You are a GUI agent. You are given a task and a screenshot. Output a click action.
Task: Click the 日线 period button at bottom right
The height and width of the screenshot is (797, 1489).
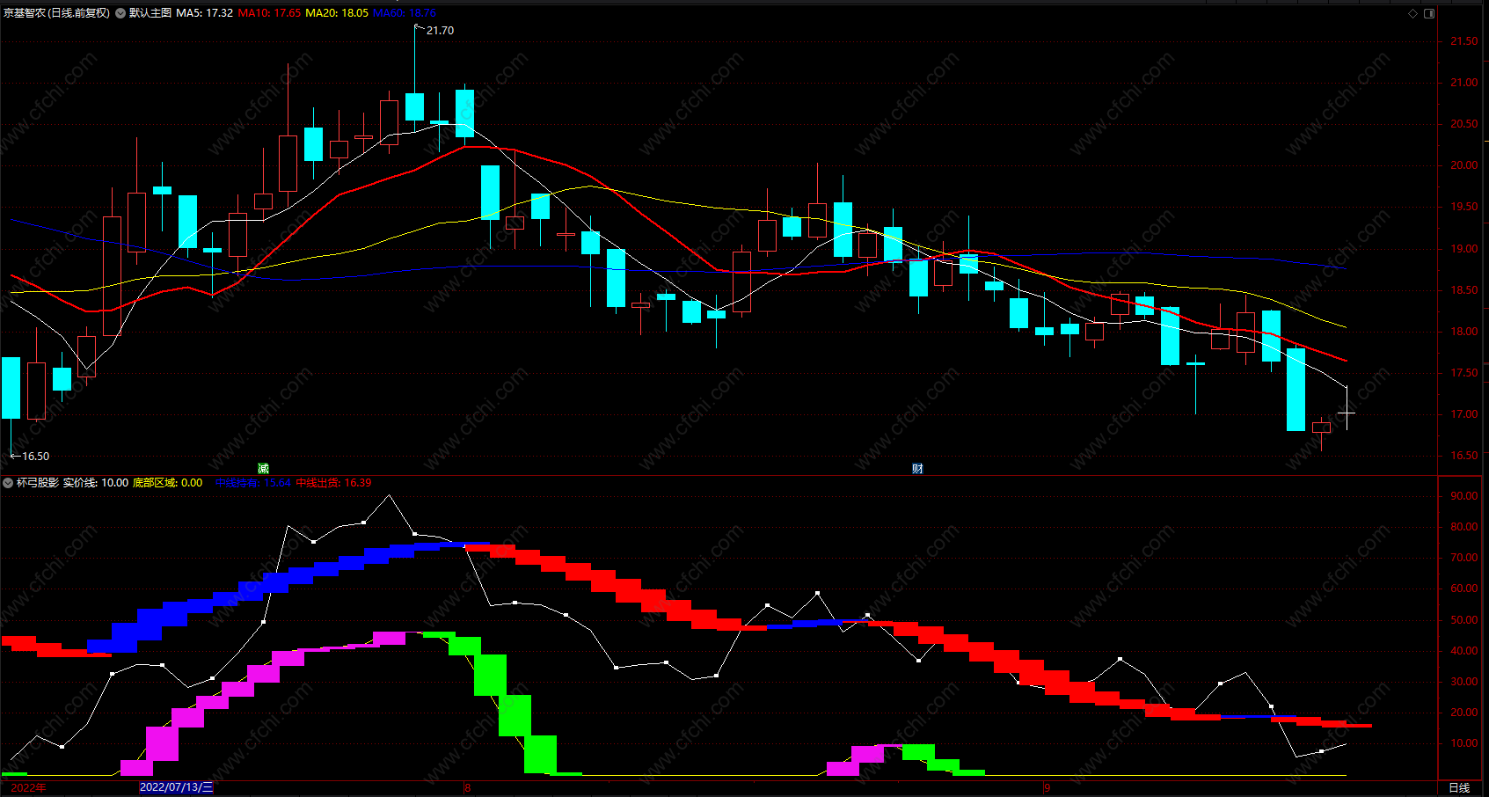[x=1459, y=787]
